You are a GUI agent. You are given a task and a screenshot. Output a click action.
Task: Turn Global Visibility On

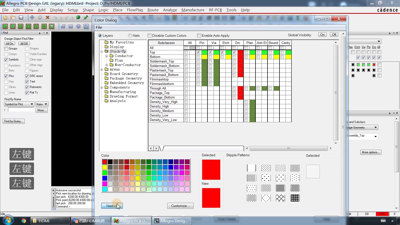click(x=322, y=35)
